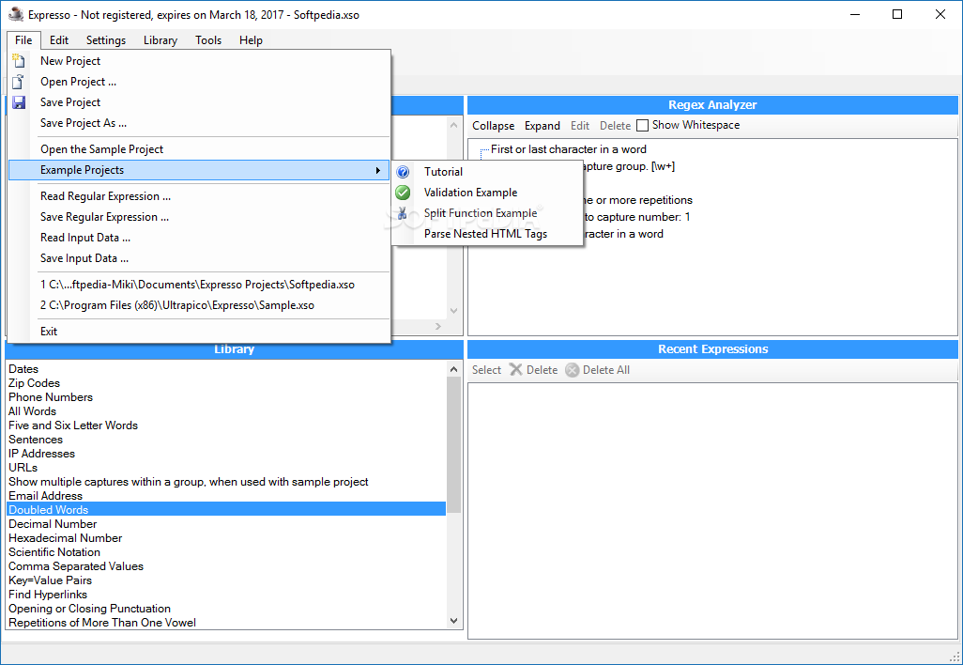Click Expand in Regex Analyzer

coord(543,125)
